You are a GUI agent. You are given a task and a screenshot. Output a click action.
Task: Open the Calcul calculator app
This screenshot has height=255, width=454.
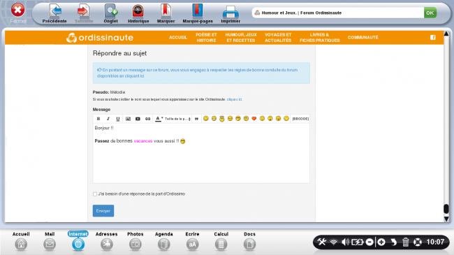[221, 241]
